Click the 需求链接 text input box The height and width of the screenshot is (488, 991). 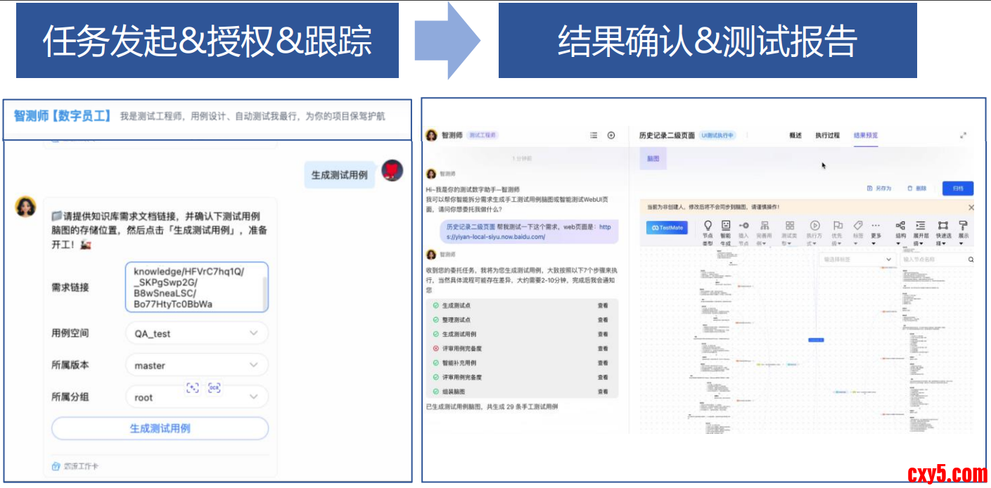193,287
